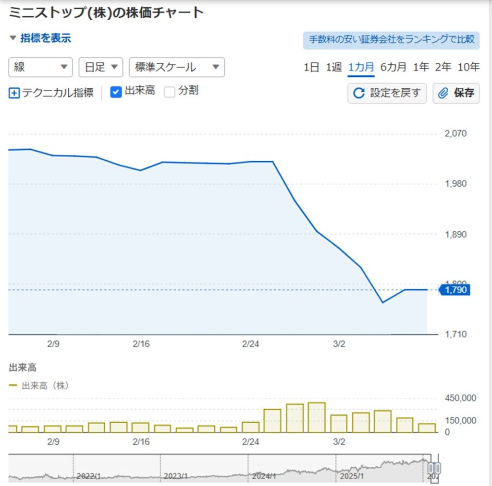Click the tallest volume bar in chart

coord(317,418)
